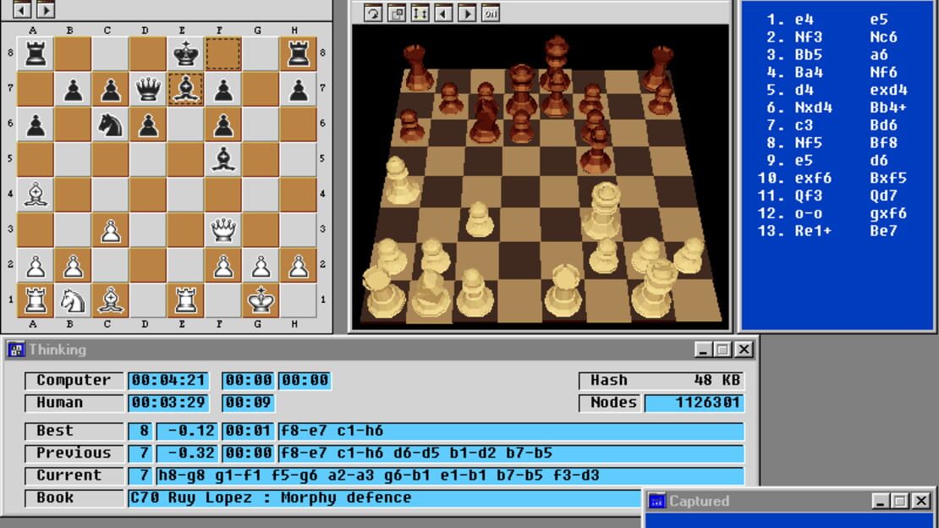Click the Human clock 00:03:29
This screenshot has height=528, width=939.
(x=168, y=403)
